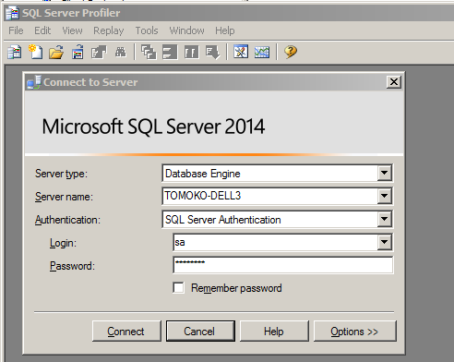Image resolution: width=454 pixels, height=362 pixels.
Task: Click the New Trace toolbar icon
Action: point(15,52)
